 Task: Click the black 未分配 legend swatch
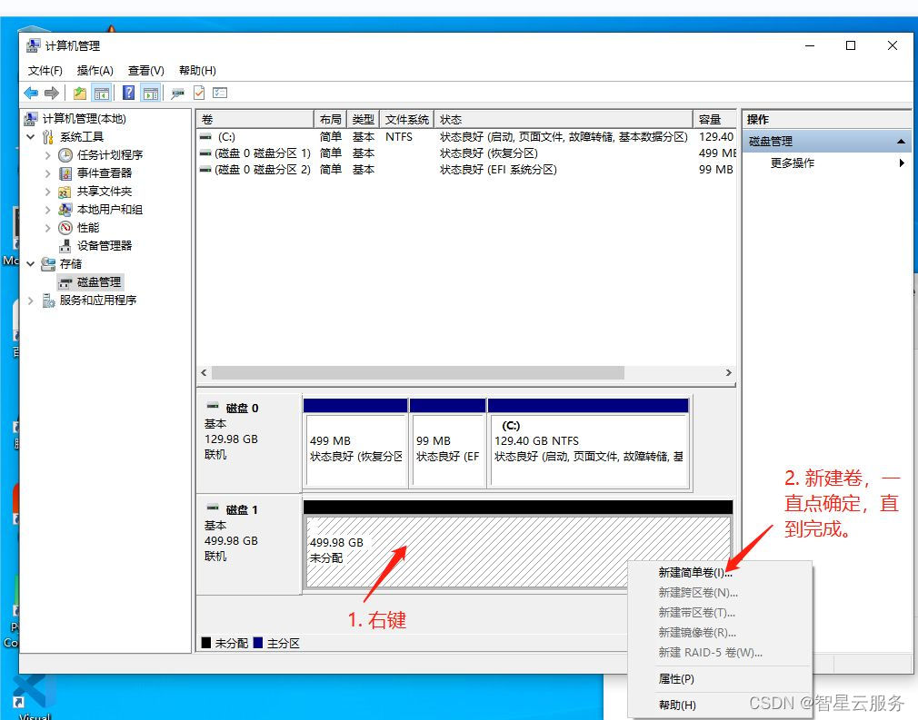coord(206,643)
